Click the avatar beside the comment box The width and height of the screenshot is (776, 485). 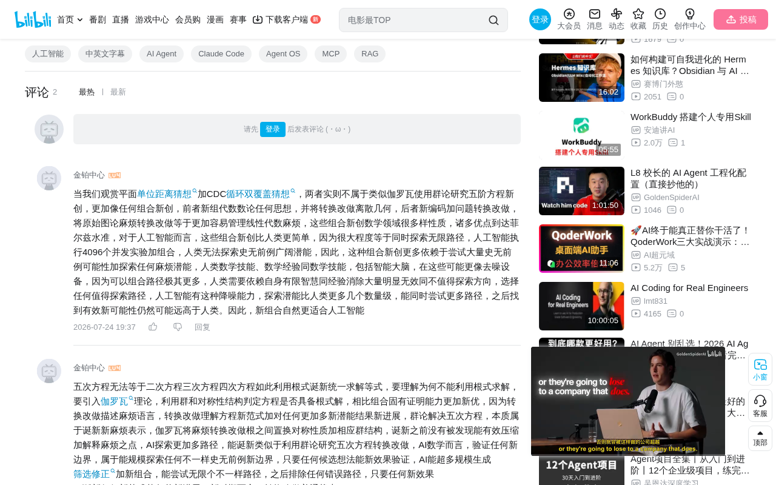[x=49, y=129]
